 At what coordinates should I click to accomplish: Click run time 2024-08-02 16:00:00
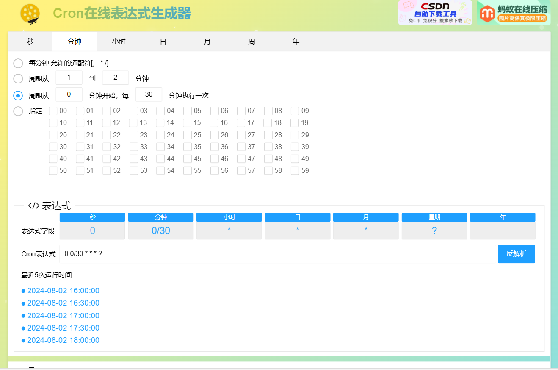tap(63, 291)
